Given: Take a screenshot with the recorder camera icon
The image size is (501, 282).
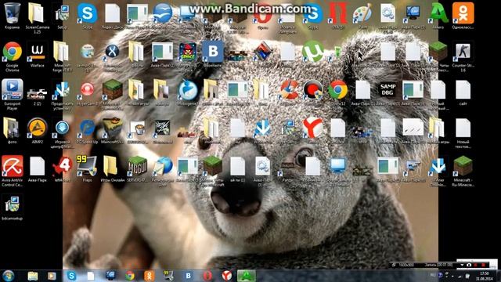Looking at the screenshot, I should [469, 265].
